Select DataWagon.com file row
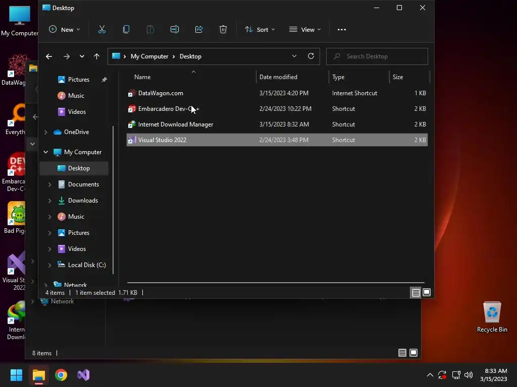 pyautogui.click(x=277, y=93)
